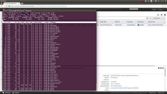Click the refresh instances icon in EC2 console
167x94 pixels.
click(x=158, y=15)
